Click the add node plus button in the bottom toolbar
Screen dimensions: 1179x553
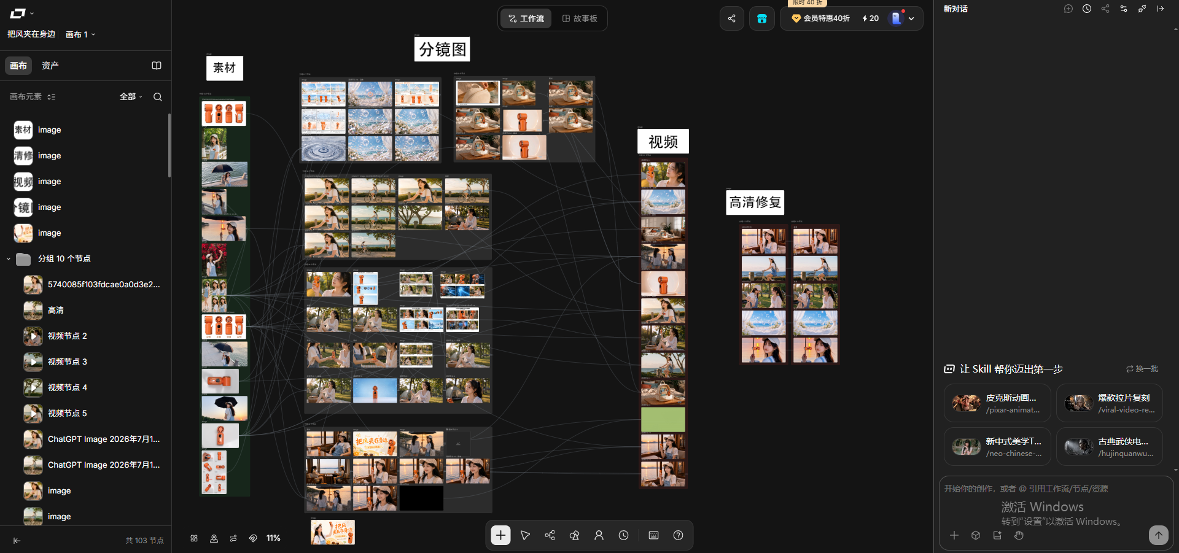point(500,535)
